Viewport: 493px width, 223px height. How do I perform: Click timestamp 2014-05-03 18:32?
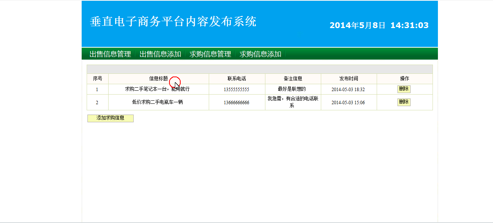click(348, 89)
